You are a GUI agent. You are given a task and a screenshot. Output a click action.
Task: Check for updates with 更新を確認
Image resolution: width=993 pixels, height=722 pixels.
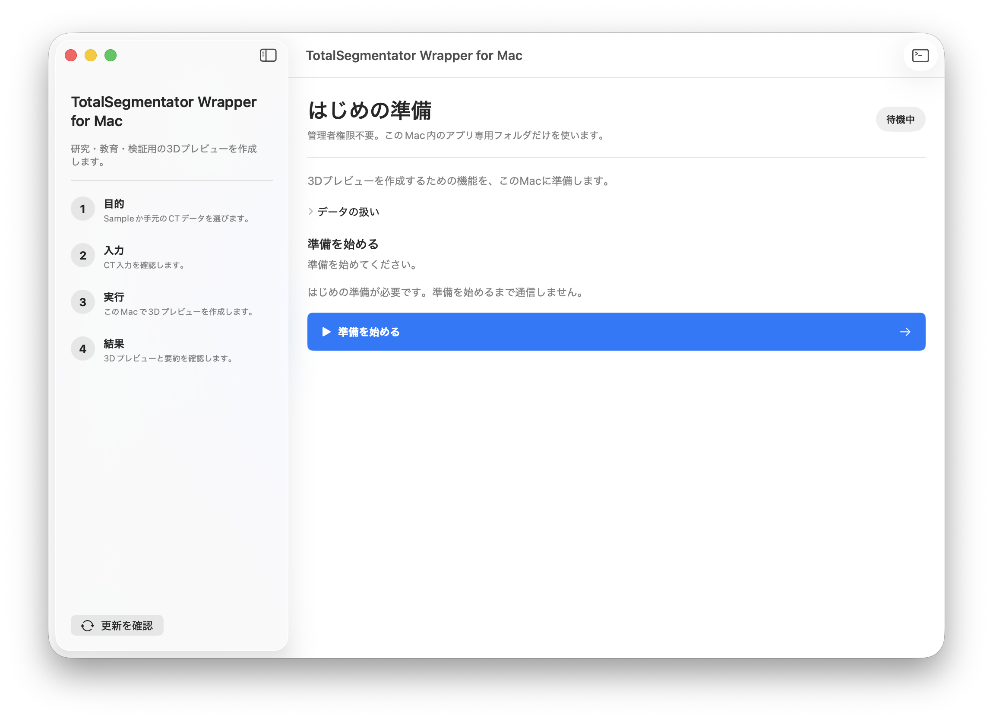click(x=117, y=625)
